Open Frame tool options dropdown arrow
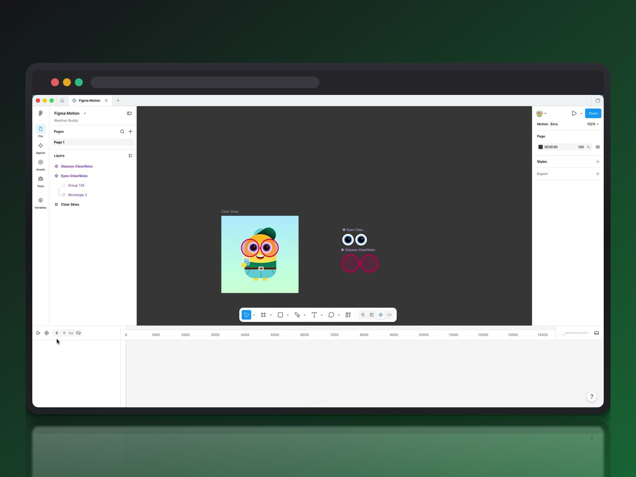The height and width of the screenshot is (477, 636). point(271,315)
